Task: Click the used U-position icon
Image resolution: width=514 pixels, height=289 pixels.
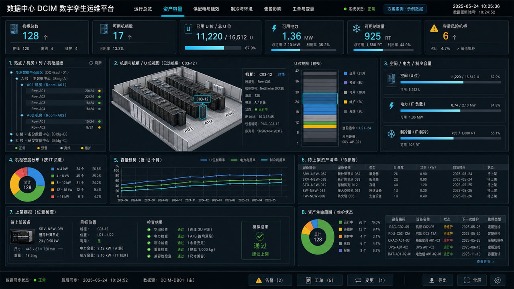Action: click(188, 29)
